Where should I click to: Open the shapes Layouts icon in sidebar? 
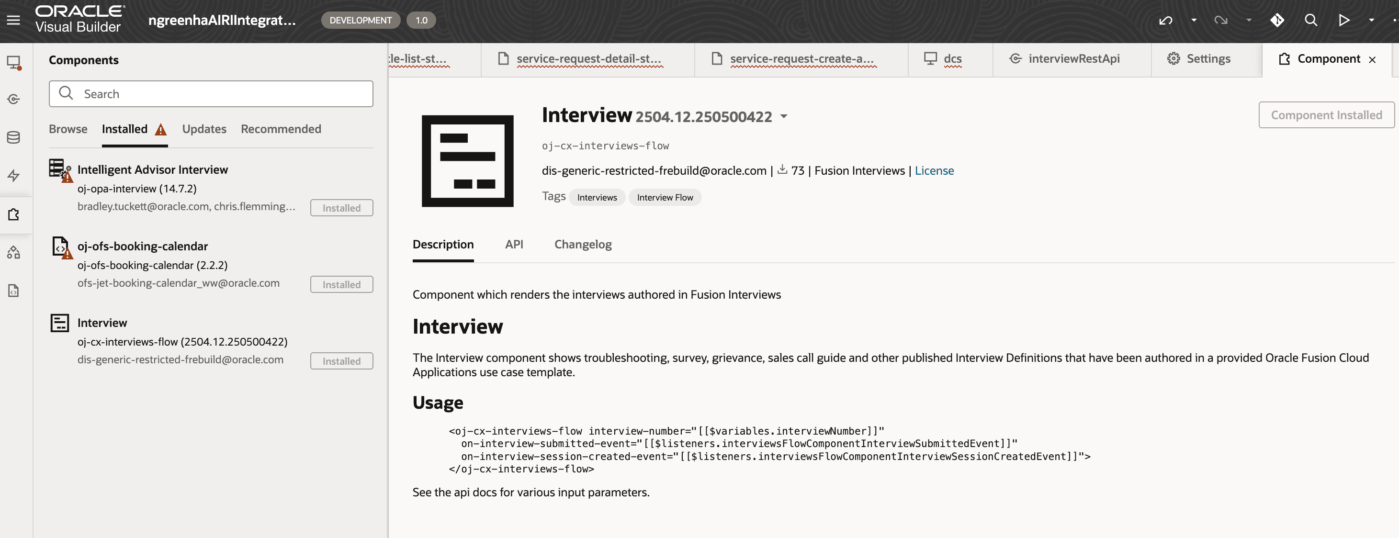coord(13,252)
